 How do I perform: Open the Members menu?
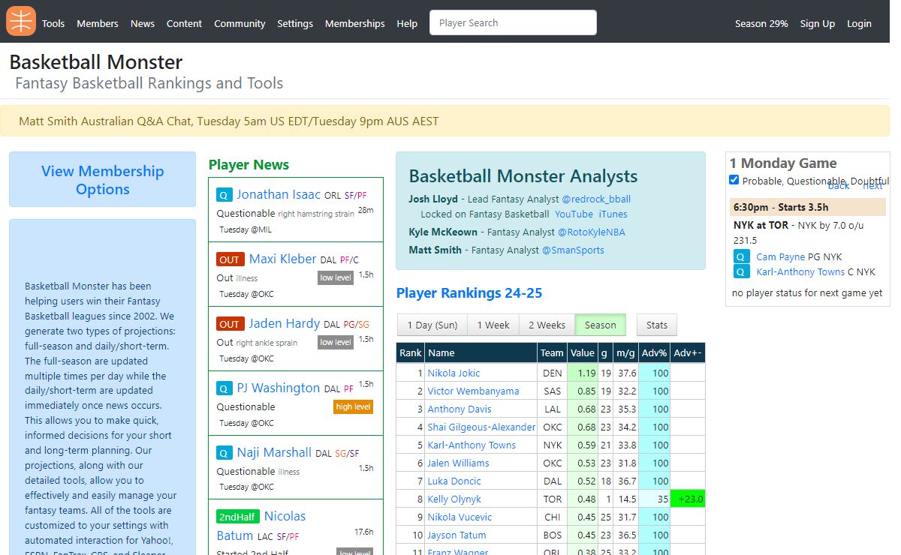tap(98, 23)
